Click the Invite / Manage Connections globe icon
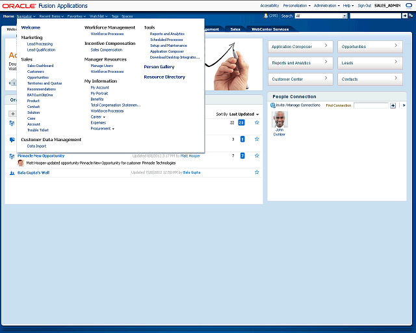 coord(272,105)
